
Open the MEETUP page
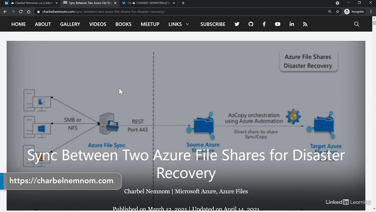click(x=150, y=24)
